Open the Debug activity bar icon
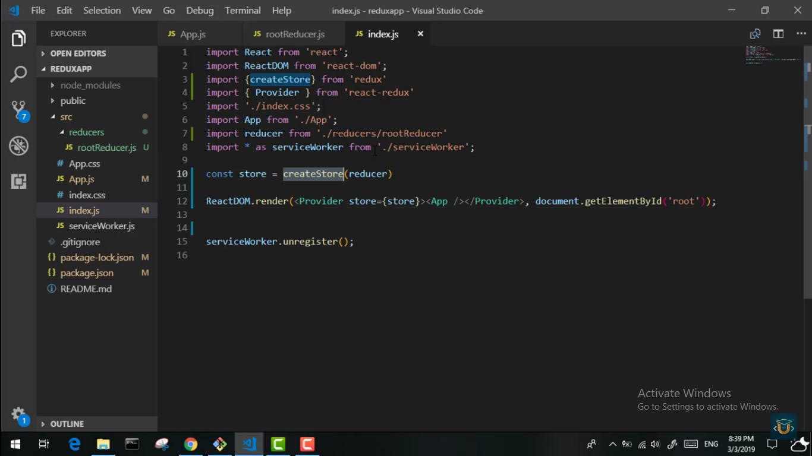Screen dimensions: 812x456 click(18, 145)
